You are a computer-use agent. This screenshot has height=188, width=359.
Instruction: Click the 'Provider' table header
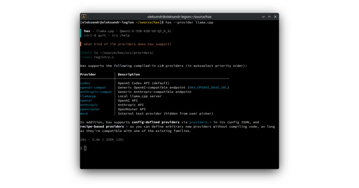[88, 74]
